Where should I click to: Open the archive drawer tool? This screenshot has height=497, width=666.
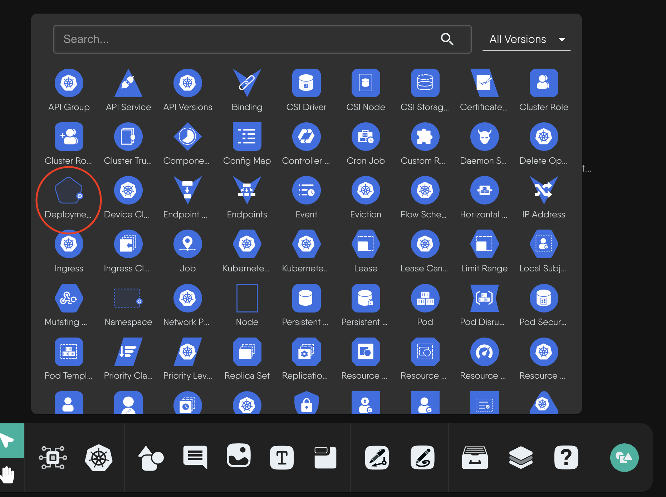[475, 458]
